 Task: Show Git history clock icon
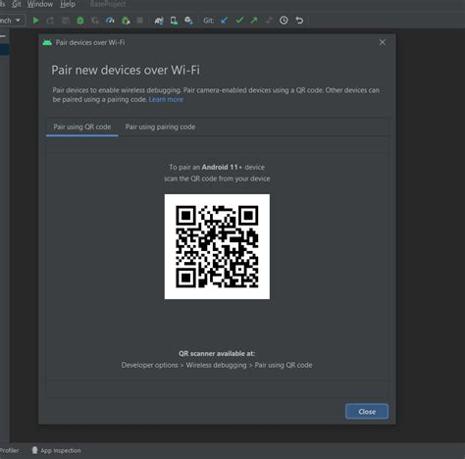pos(284,21)
